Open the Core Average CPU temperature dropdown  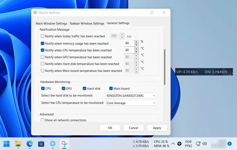131,103
